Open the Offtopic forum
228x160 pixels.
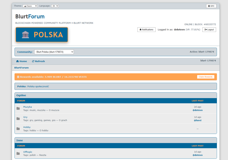28,152
